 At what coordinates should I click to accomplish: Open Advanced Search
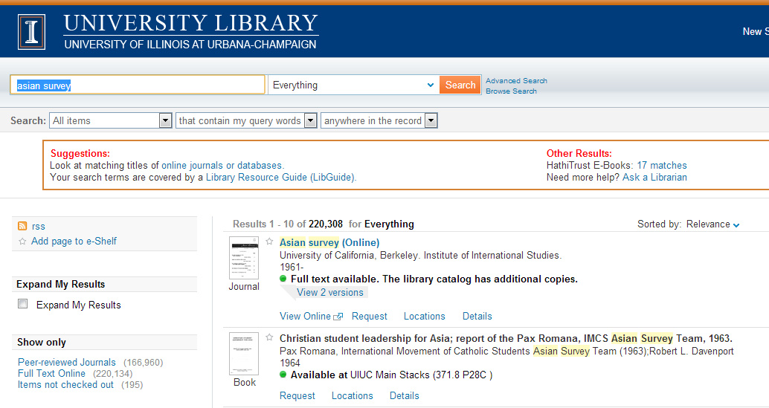[516, 81]
